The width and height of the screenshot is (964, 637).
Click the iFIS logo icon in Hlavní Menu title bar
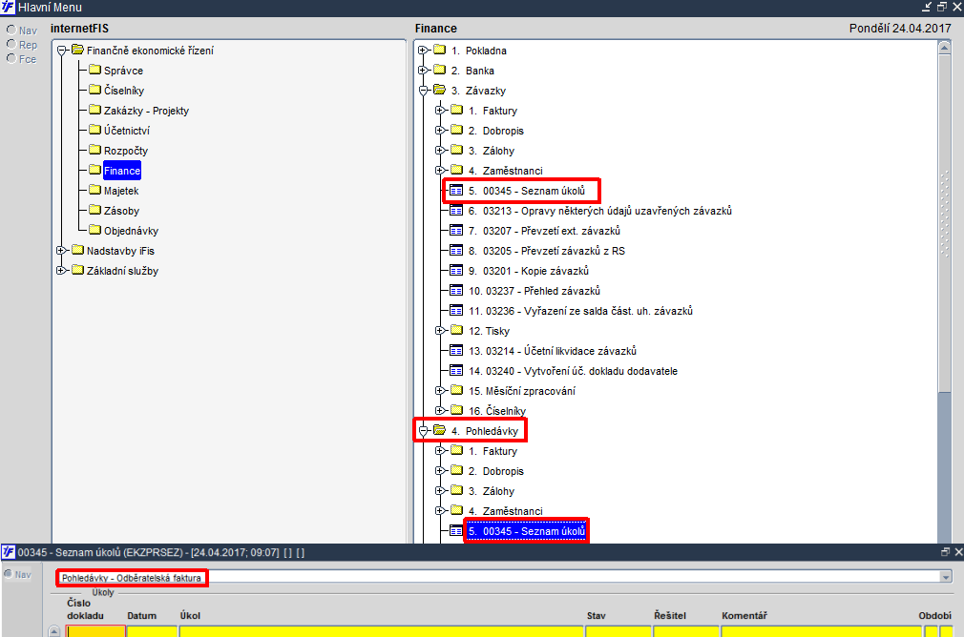tap(8, 8)
